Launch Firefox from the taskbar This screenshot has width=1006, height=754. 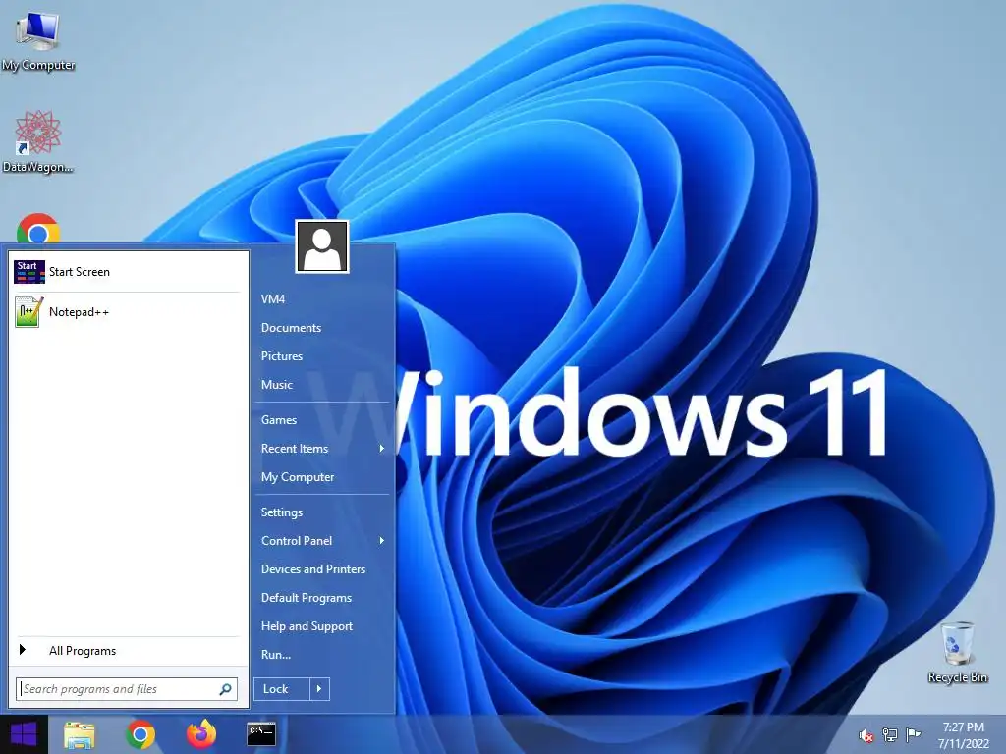[201, 734]
